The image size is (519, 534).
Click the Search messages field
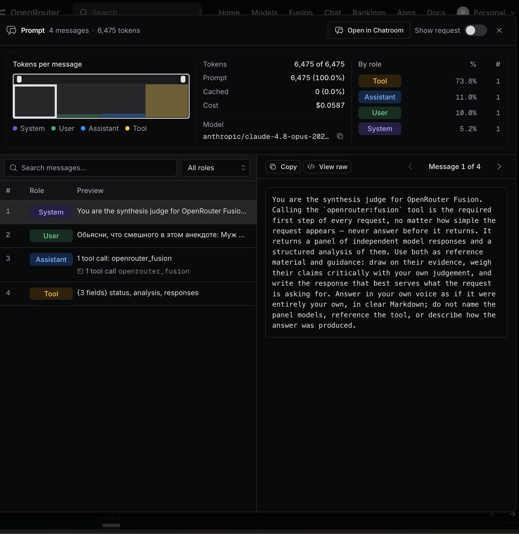point(90,168)
